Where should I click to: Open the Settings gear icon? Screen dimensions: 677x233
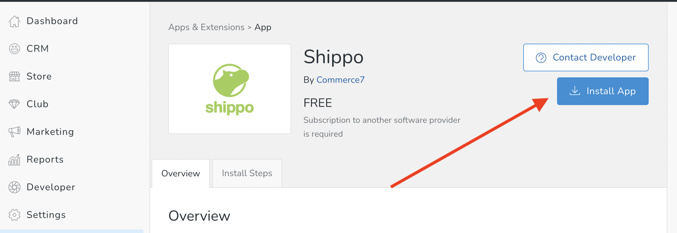click(x=14, y=215)
